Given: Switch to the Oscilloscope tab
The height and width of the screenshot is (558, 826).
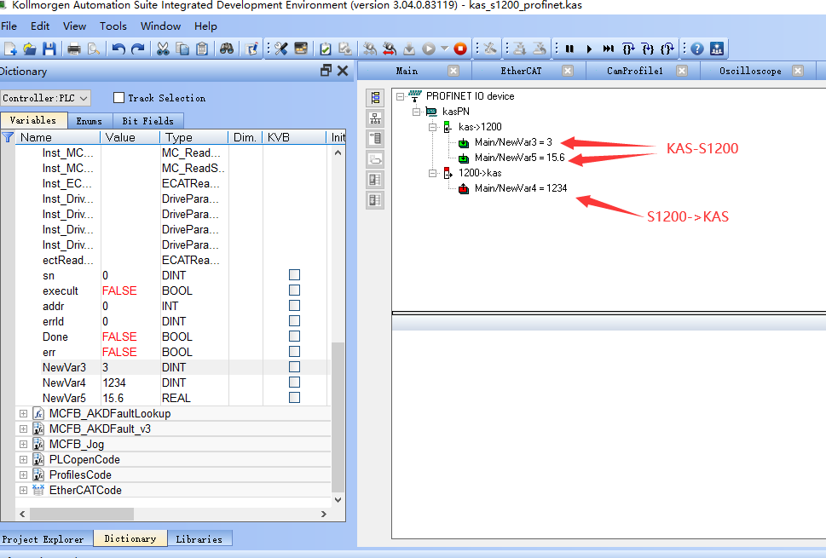Looking at the screenshot, I should 749,71.
